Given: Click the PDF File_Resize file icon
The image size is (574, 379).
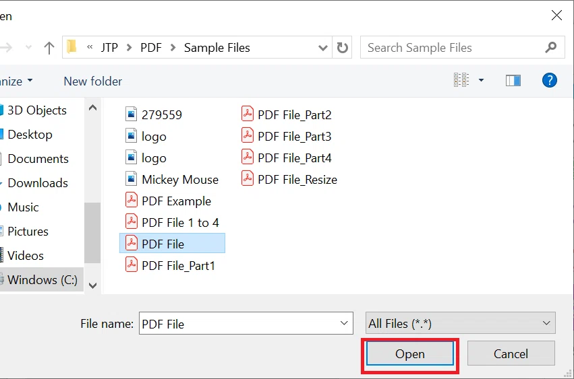Looking at the screenshot, I should click(x=248, y=178).
